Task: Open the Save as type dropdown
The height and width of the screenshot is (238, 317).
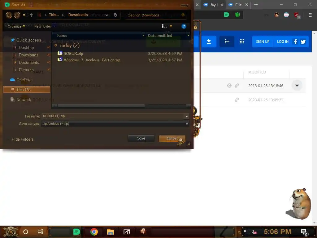Action: pos(187,124)
